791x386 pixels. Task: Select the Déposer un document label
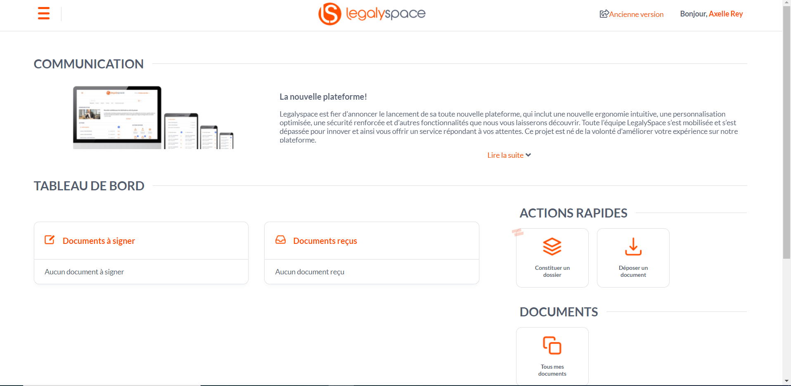pos(633,271)
